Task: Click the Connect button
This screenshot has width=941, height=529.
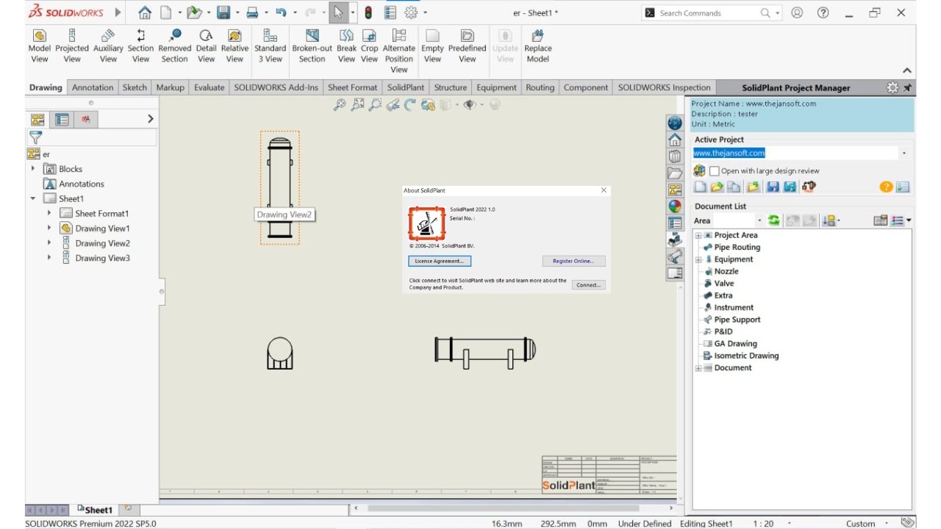Action: (588, 285)
